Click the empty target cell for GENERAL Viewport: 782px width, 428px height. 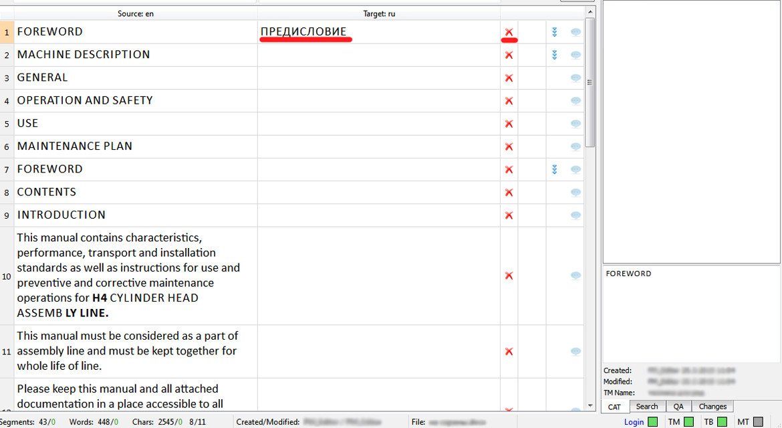(378, 78)
